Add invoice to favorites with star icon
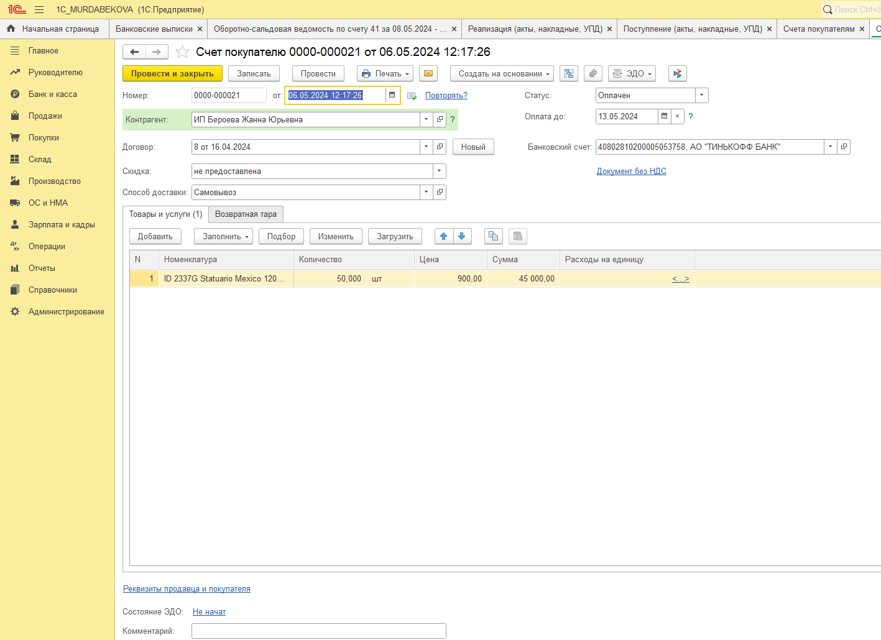Image resolution: width=881 pixels, height=640 pixels. [x=182, y=52]
